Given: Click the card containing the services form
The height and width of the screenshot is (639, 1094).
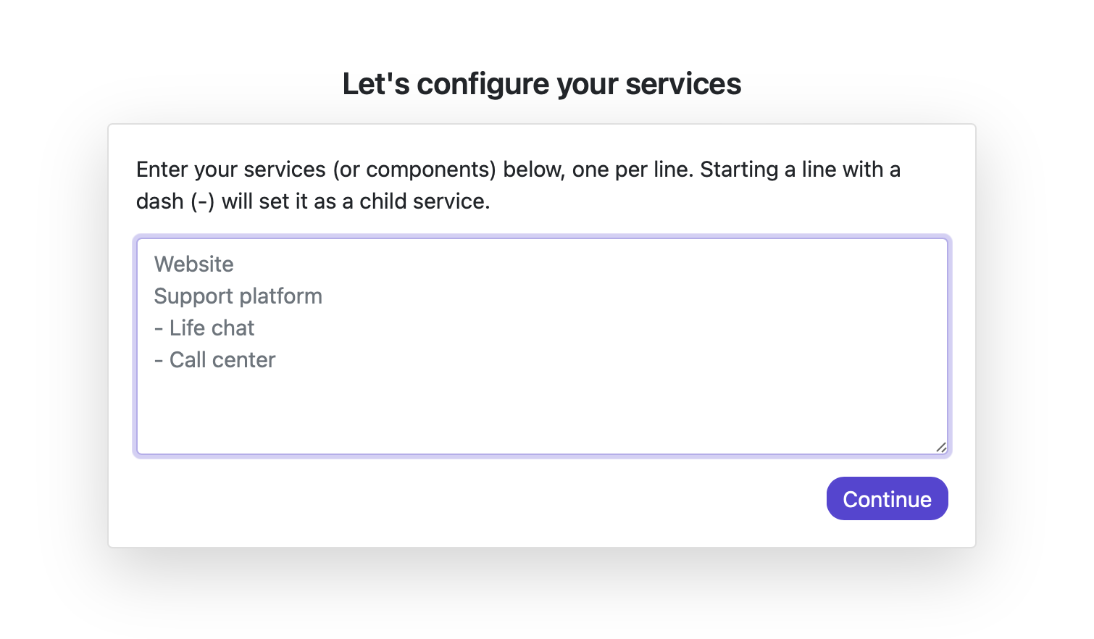Looking at the screenshot, I should click(542, 335).
